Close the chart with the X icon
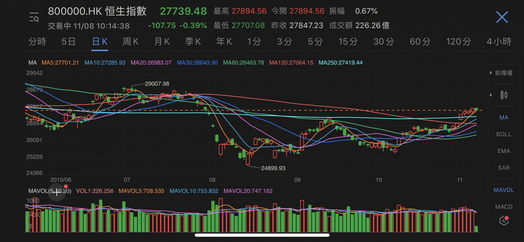 pyautogui.click(x=502, y=17)
